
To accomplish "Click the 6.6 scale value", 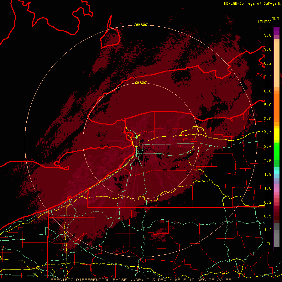I will point(268,91).
